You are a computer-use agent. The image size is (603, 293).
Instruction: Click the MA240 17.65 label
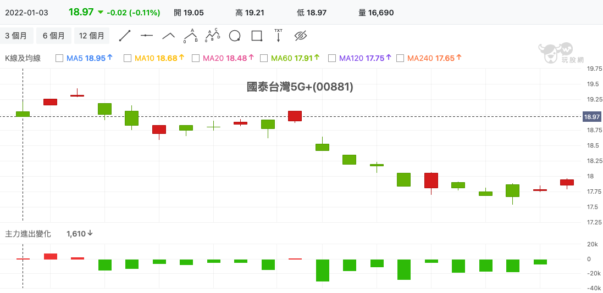pos(435,58)
